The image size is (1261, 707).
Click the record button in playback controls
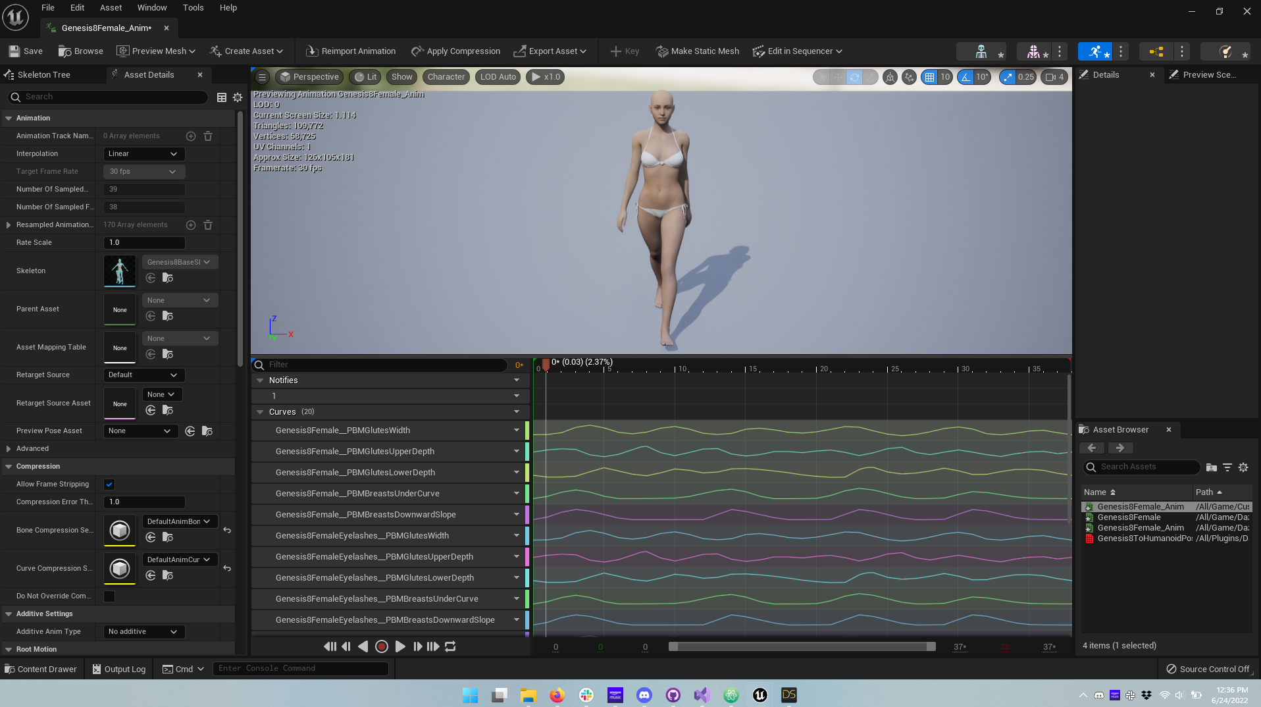pyautogui.click(x=381, y=646)
